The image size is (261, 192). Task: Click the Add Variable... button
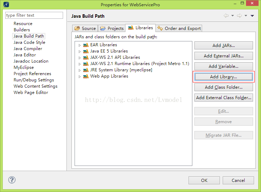(x=224, y=66)
